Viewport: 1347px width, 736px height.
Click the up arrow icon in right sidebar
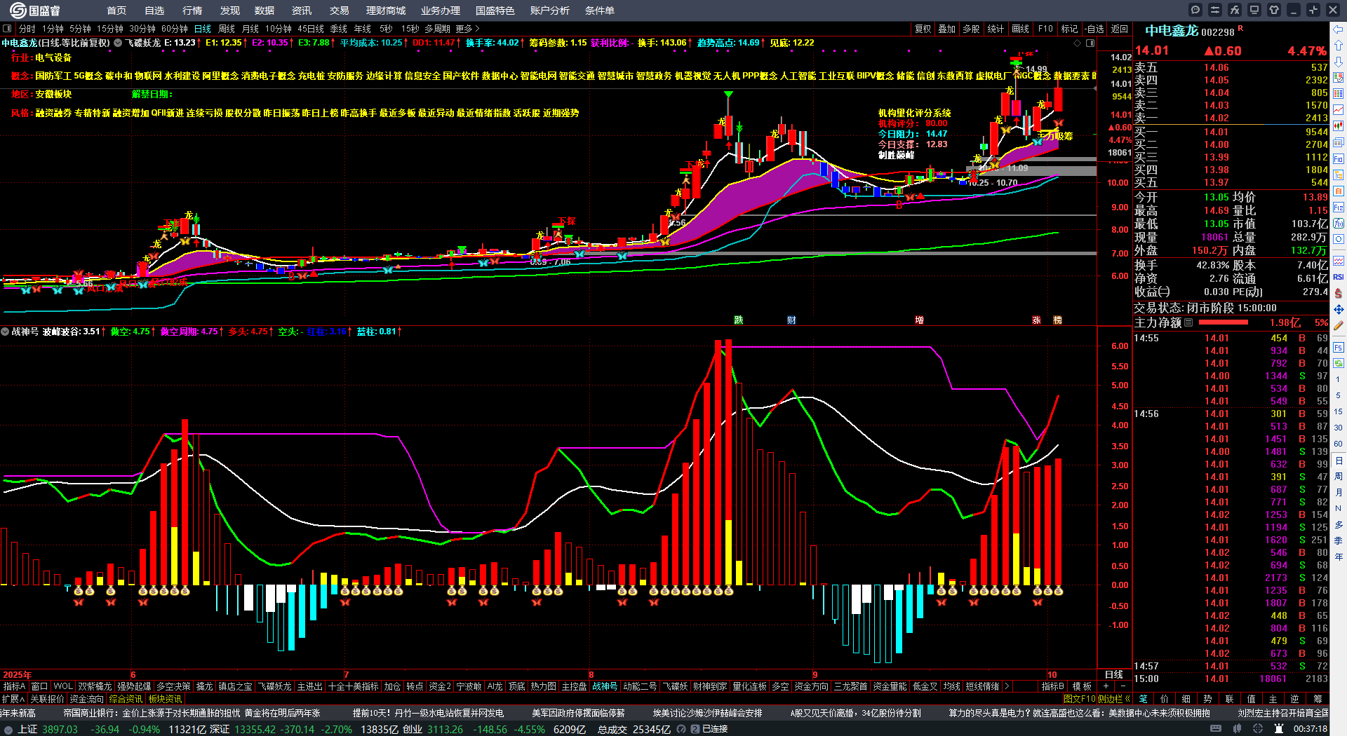(x=1339, y=44)
